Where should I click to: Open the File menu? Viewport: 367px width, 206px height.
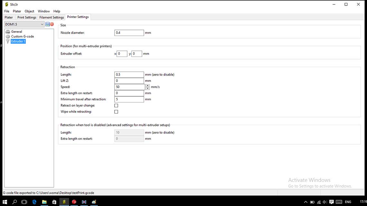pyautogui.click(x=7, y=11)
